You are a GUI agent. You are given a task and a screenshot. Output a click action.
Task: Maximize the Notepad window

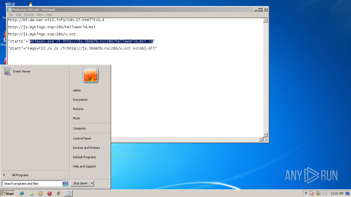[x=261, y=10]
